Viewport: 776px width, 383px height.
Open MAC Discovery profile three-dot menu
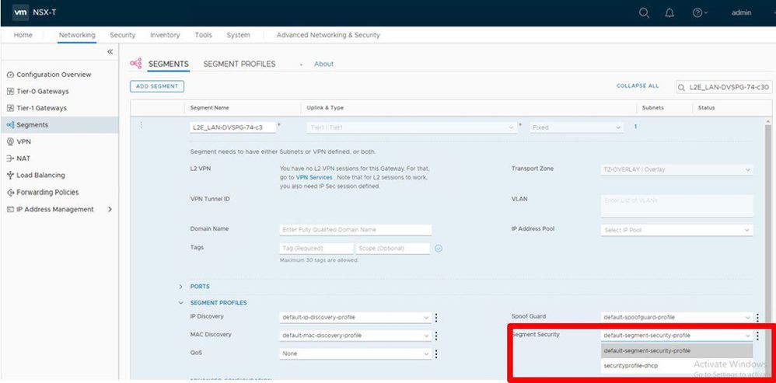[x=436, y=336]
